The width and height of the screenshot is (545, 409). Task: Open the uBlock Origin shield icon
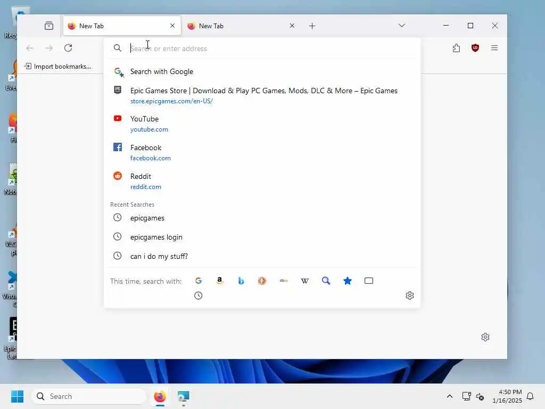click(475, 48)
